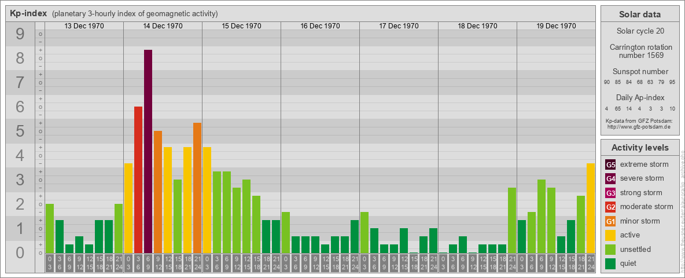The image size is (685, 278).
Task: Click the G5 extreme storm swatch
Action: [x=610, y=164]
